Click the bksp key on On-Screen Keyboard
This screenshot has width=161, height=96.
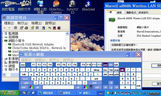click(x=96, y=70)
